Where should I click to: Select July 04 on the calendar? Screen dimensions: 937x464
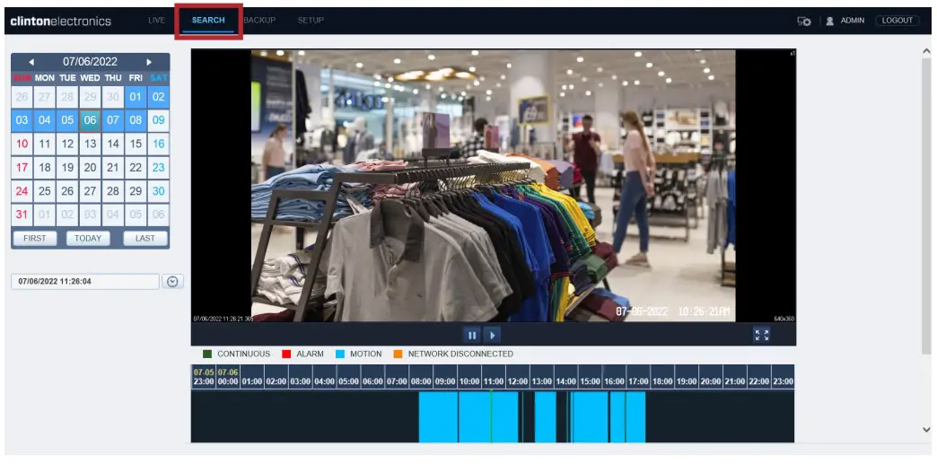point(45,120)
